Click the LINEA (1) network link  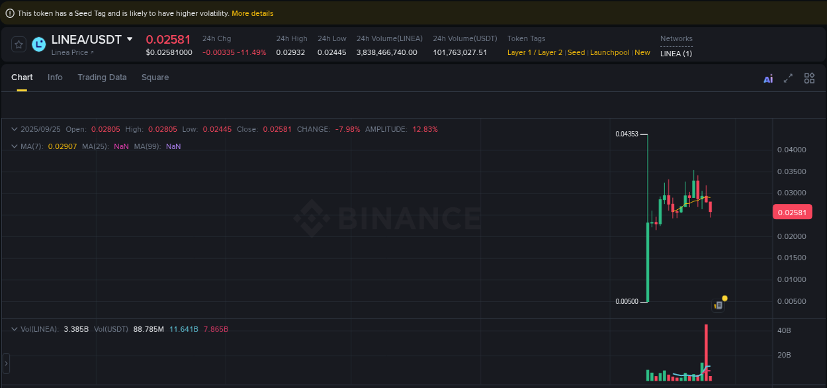click(675, 54)
